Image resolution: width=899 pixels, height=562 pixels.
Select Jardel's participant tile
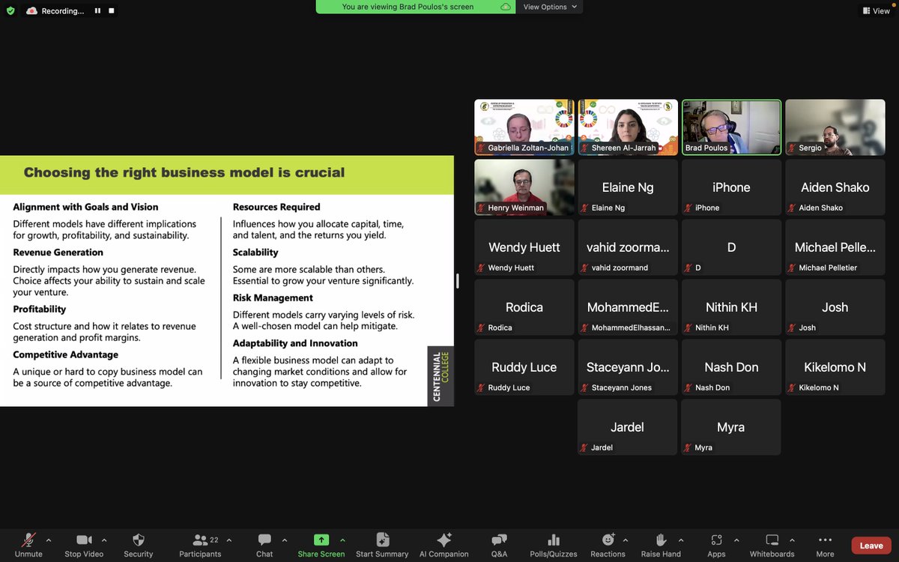(x=628, y=427)
